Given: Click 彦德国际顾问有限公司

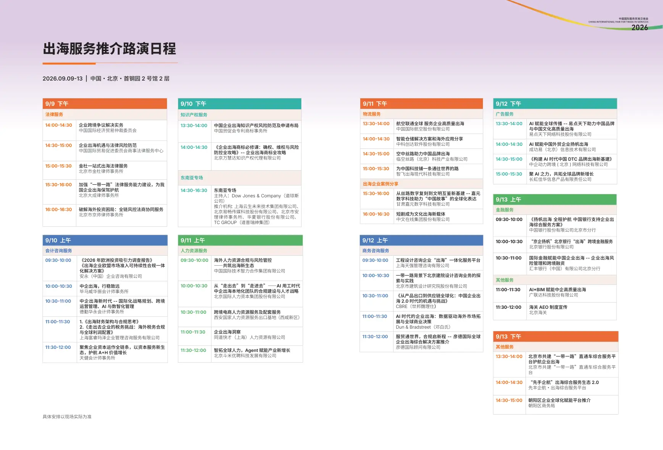Looking at the screenshot, I should (x=418, y=347).
